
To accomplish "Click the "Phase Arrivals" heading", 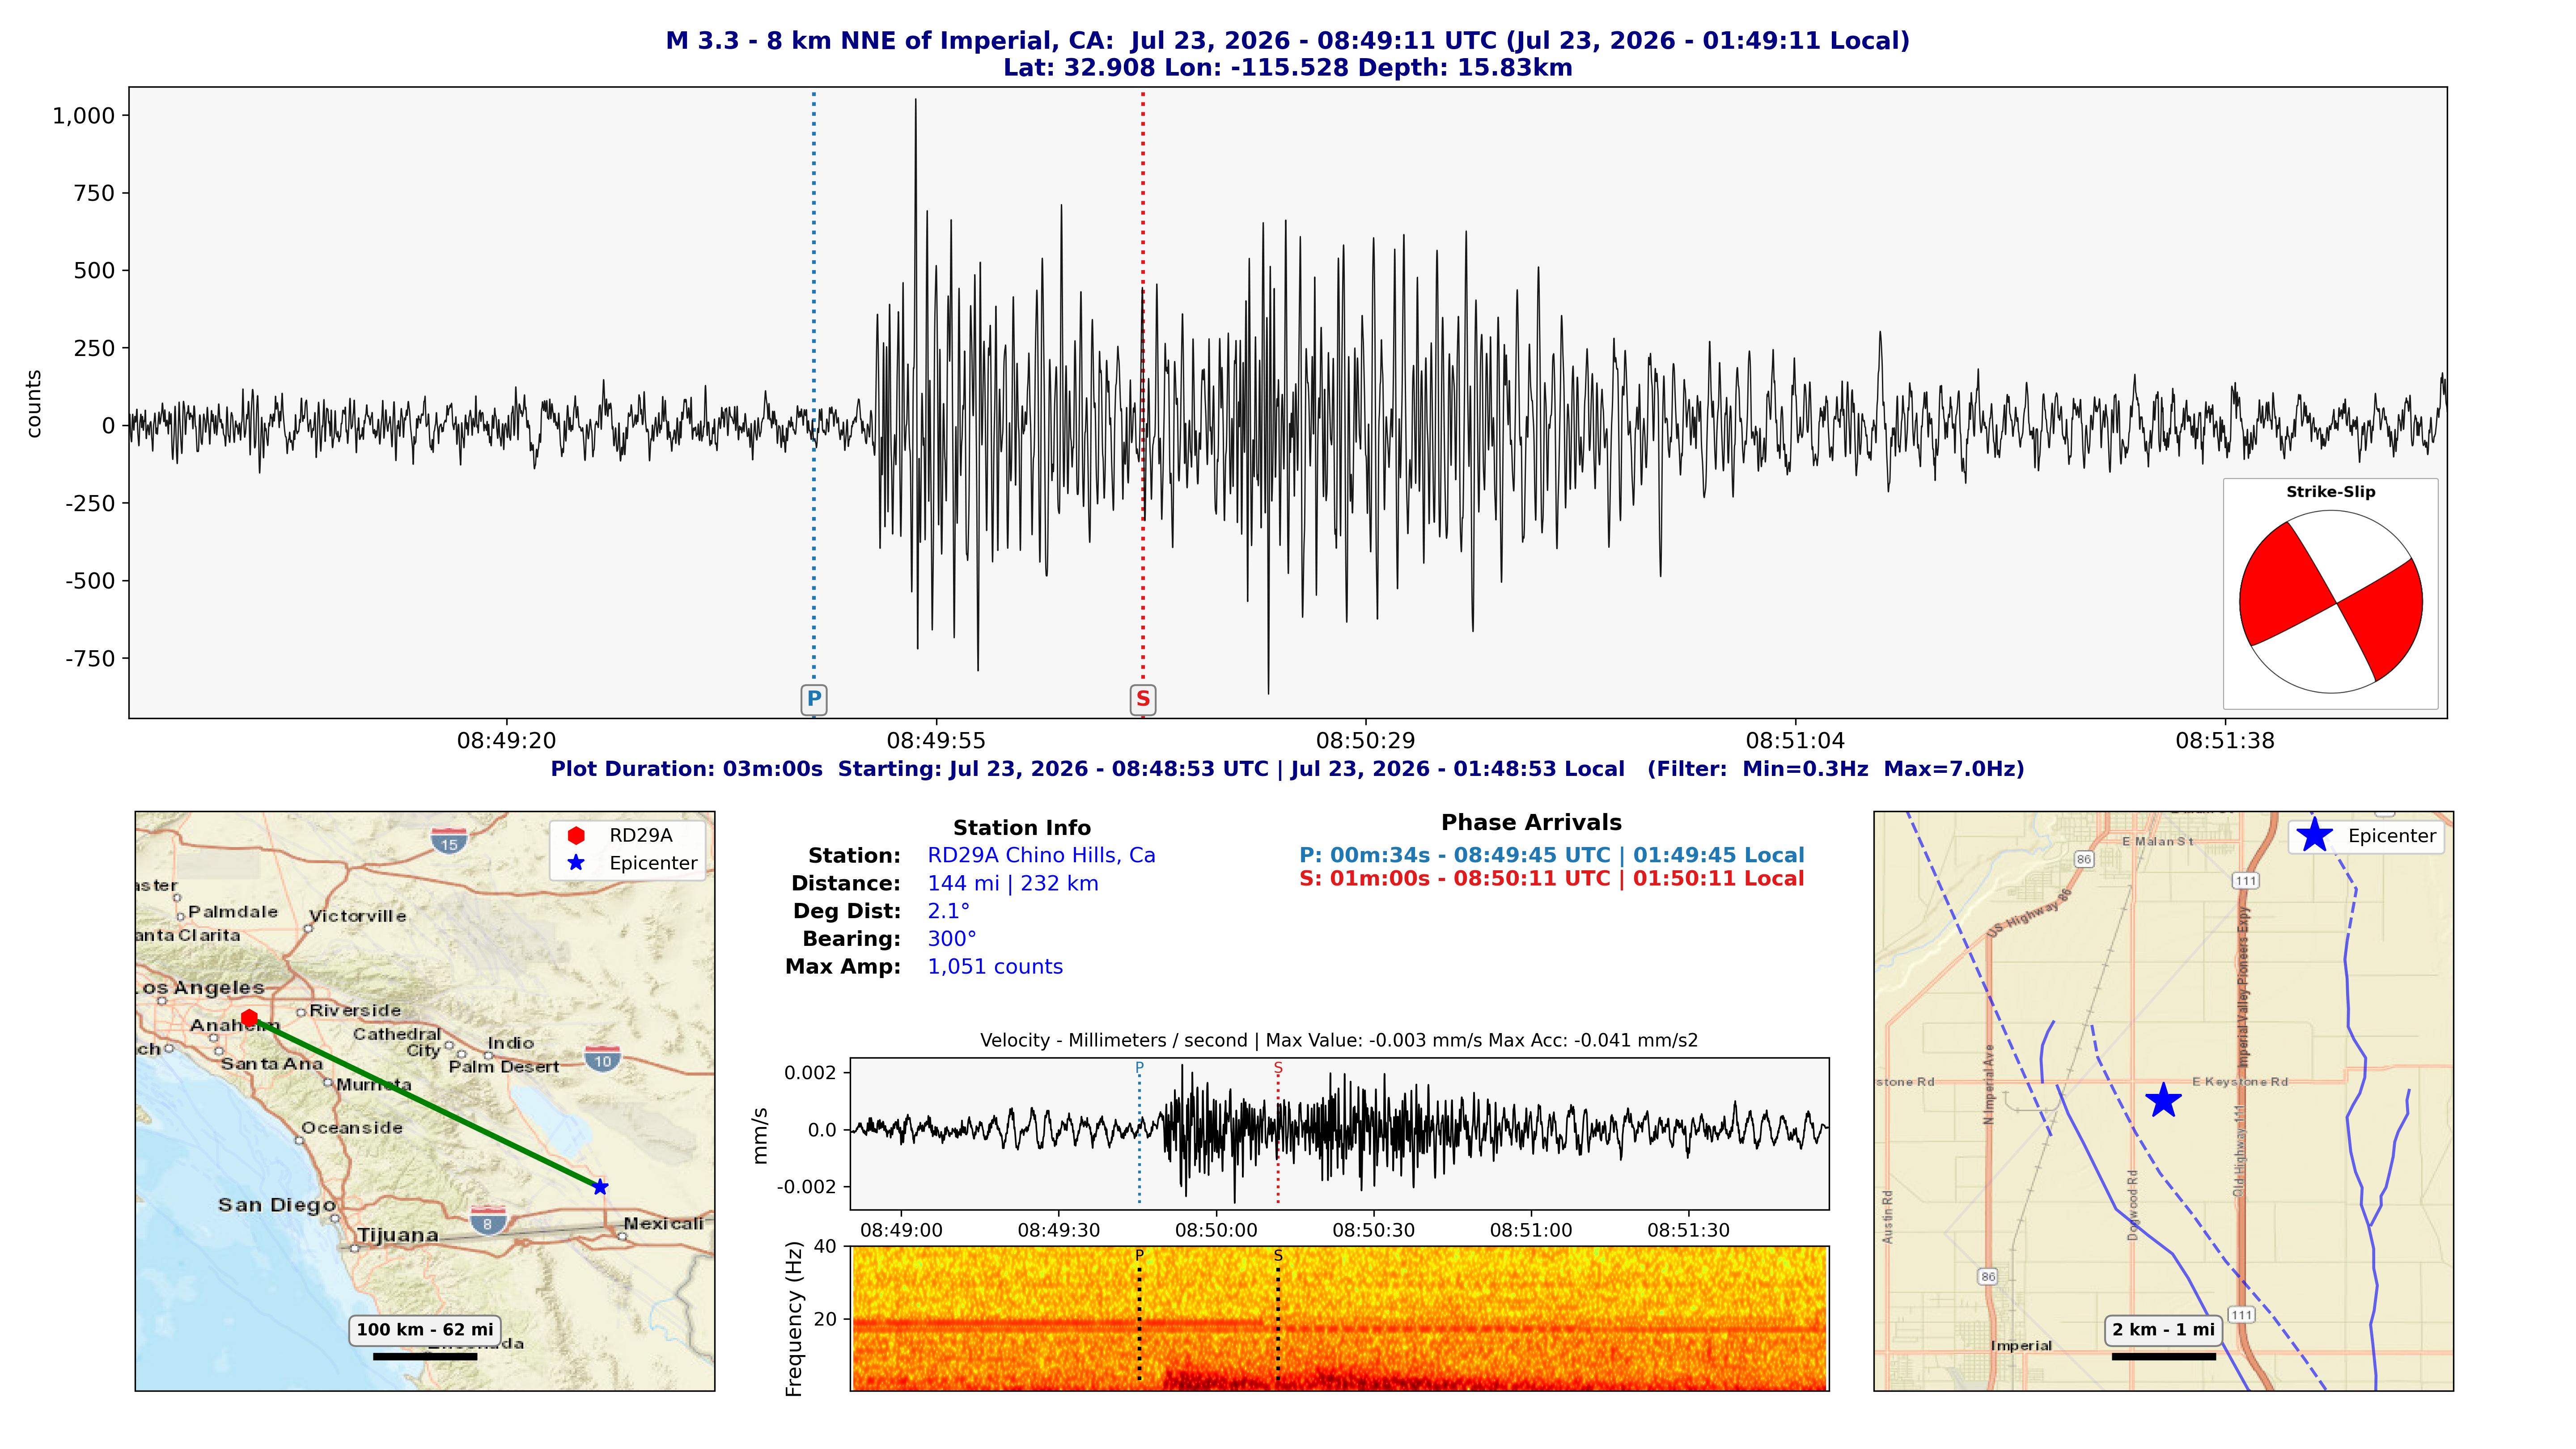I will 1531,823.
